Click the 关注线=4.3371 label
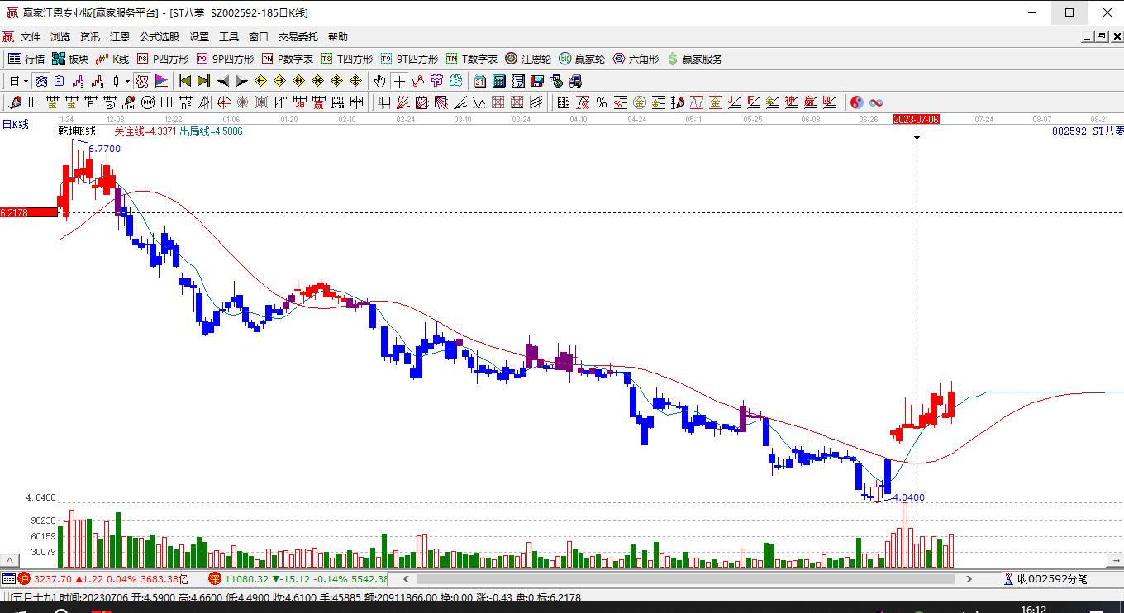1124x613 pixels. (x=145, y=131)
